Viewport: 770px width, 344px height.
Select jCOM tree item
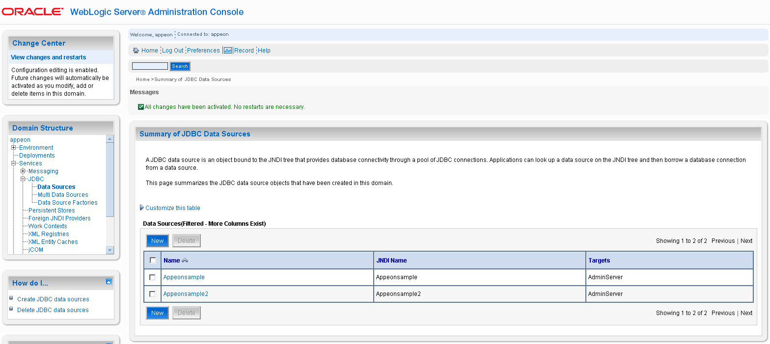[36, 250]
